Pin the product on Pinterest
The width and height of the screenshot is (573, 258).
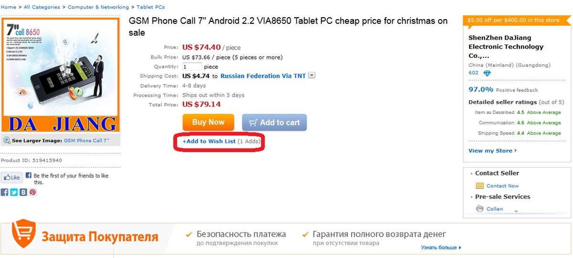click(x=32, y=192)
